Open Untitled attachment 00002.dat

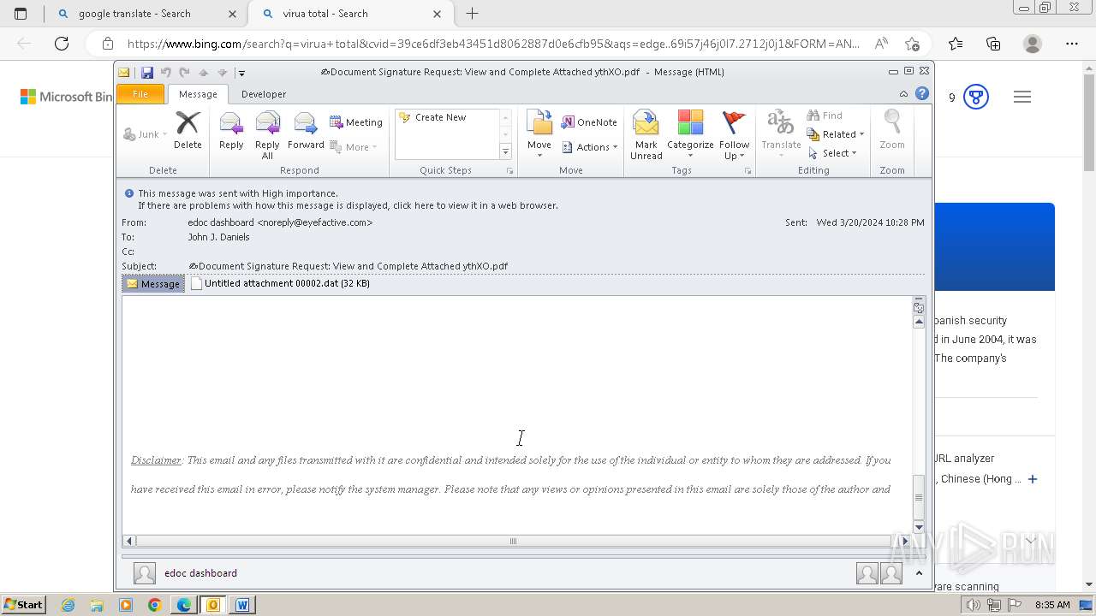pyautogui.click(x=280, y=283)
